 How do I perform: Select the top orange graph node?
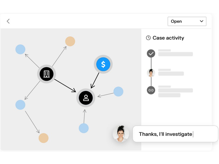coord(70,41)
